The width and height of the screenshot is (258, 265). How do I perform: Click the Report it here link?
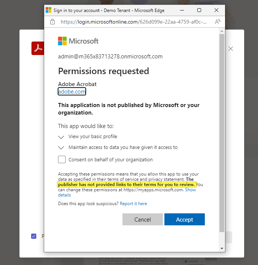[x=133, y=204]
